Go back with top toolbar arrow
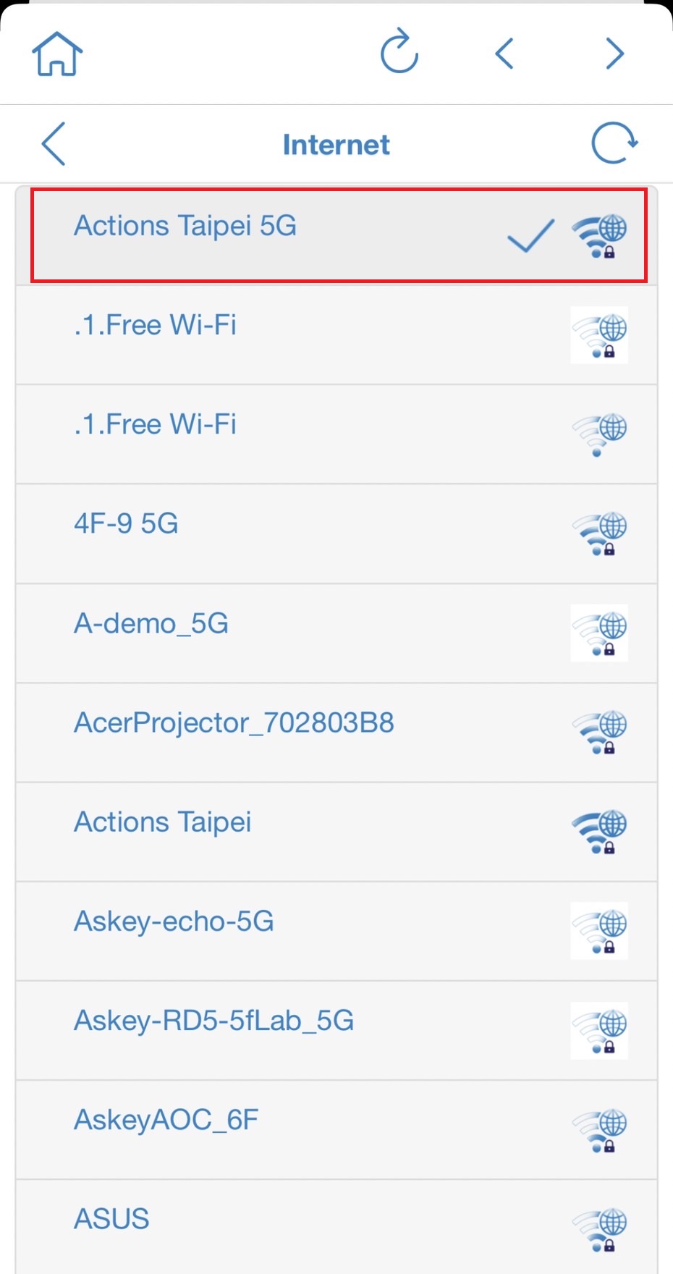This screenshot has width=673, height=1274. [x=504, y=54]
